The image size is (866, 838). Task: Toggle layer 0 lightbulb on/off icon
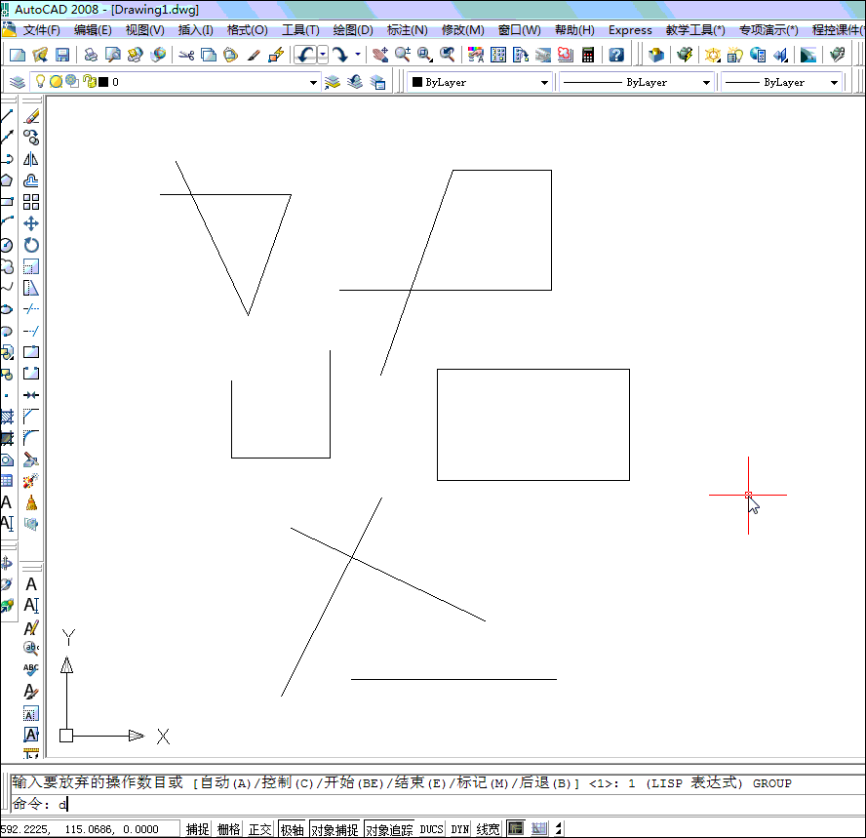pyautogui.click(x=40, y=82)
